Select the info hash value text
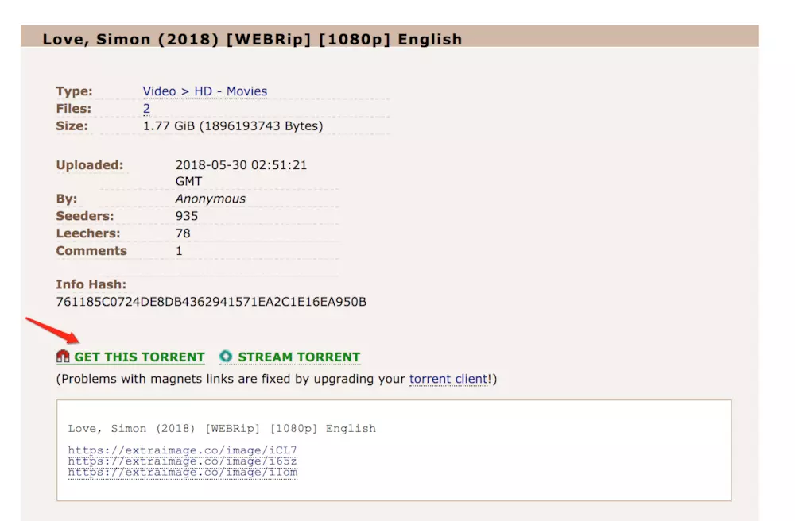The height and width of the screenshot is (521, 795). point(211,302)
